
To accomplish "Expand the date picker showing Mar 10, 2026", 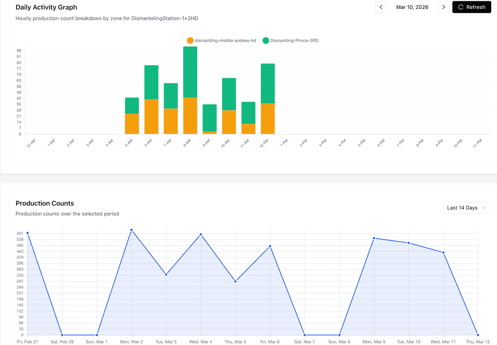I will click(412, 7).
